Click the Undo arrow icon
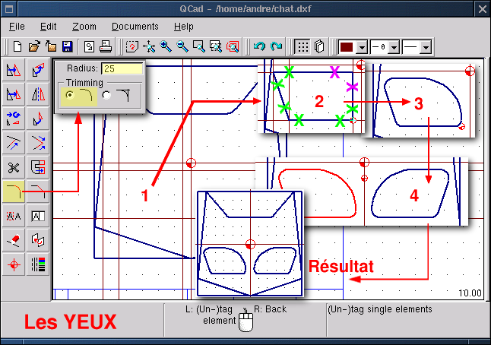The height and width of the screenshot is (345, 491). point(259,46)
